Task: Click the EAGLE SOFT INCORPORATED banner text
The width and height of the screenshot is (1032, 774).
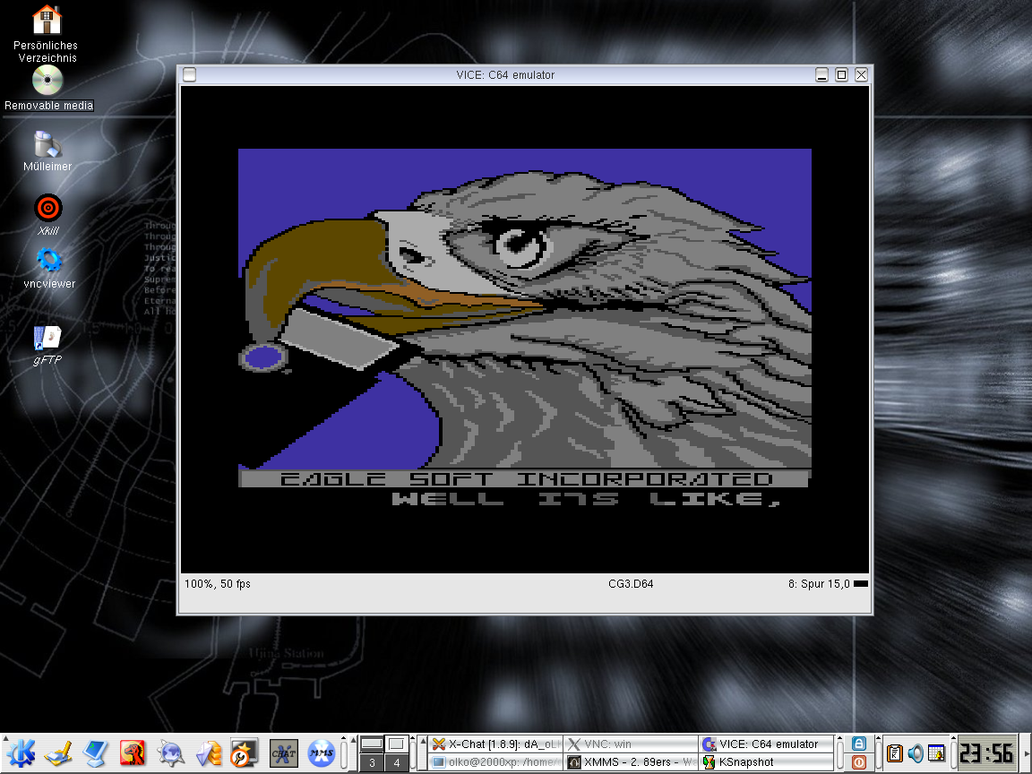Action: pos(526,479)
